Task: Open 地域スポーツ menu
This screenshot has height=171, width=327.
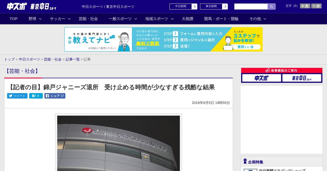Action: point(157,19)
